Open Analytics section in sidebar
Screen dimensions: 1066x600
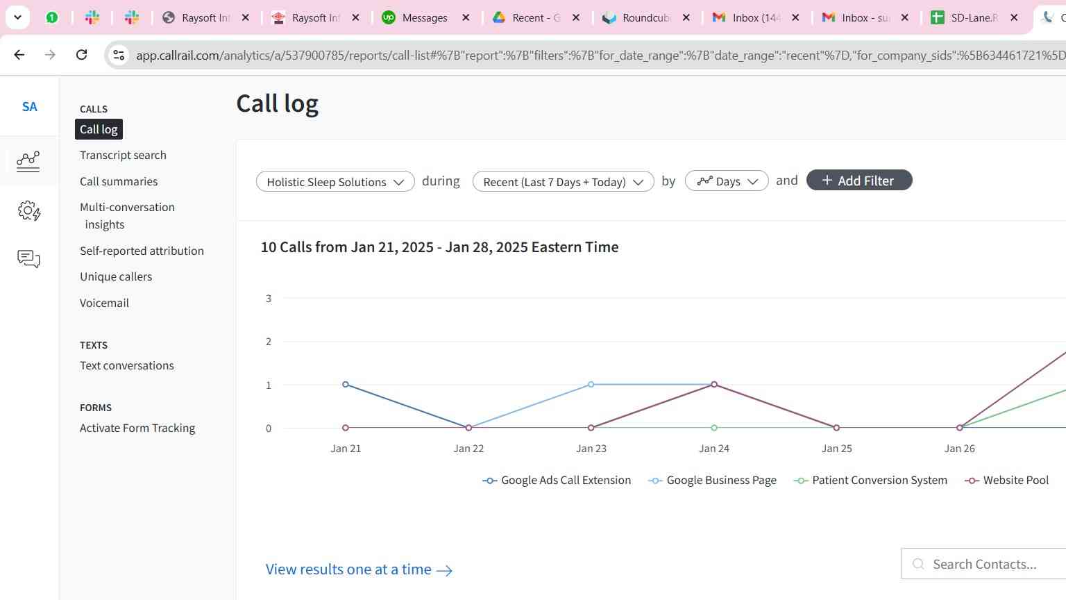coord(28,161)
